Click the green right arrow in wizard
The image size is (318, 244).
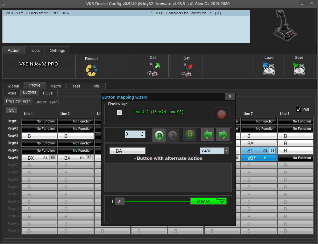tap(223, 135)
